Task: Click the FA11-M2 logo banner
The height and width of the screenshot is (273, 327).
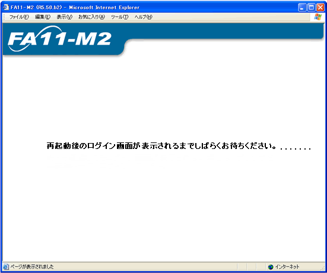Action: (x=59, y=39)
